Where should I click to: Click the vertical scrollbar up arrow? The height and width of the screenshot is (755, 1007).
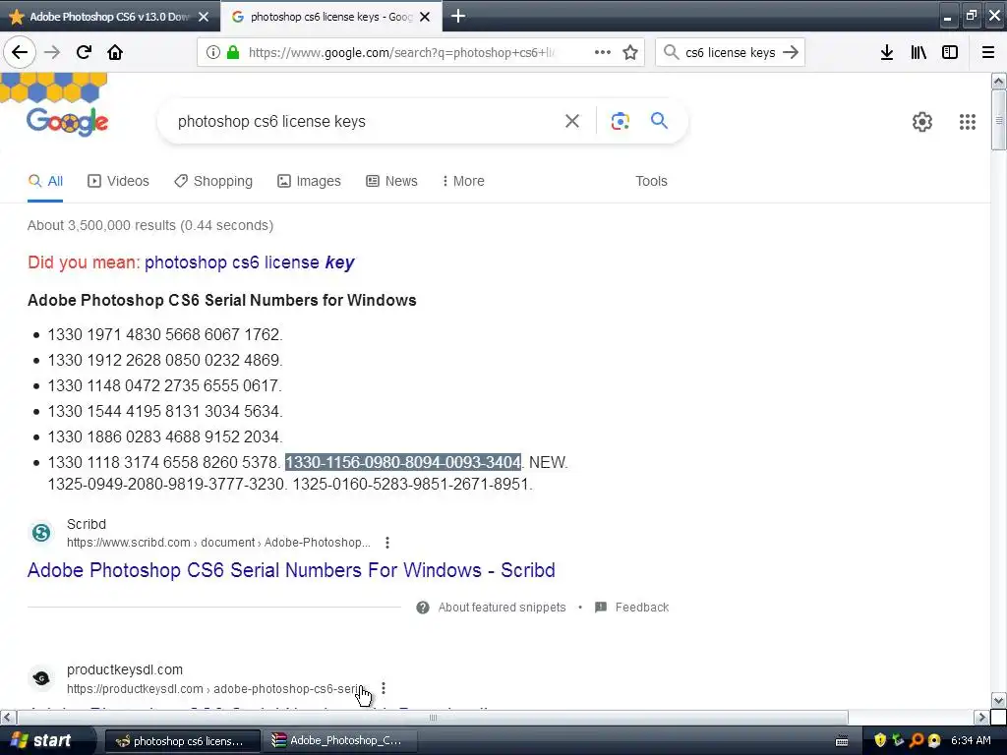pyautogui.click(x=998, y=81)
